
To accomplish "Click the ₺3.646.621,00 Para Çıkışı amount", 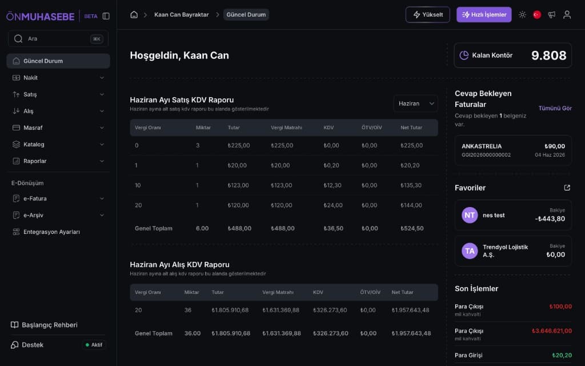I will [x=552, y=331].
